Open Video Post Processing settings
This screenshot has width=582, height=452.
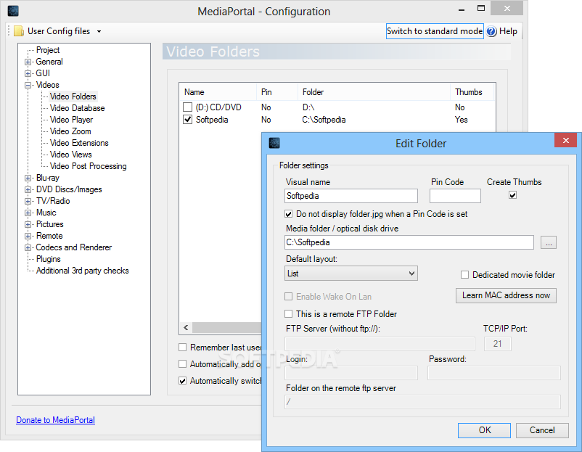[89, 166]
